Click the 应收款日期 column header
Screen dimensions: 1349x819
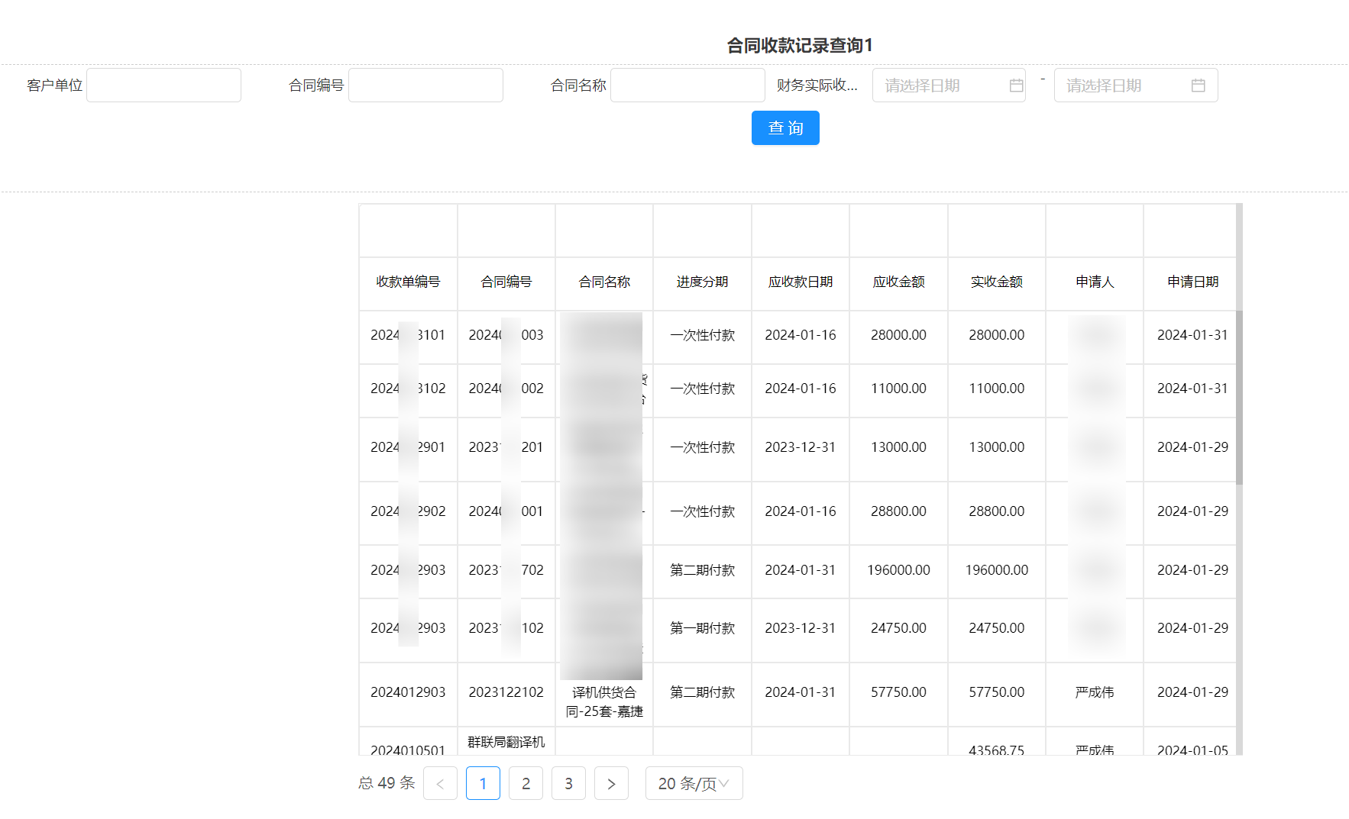point(801,282)
